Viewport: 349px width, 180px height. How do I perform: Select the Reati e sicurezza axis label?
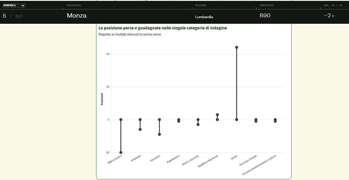(190, 160)
